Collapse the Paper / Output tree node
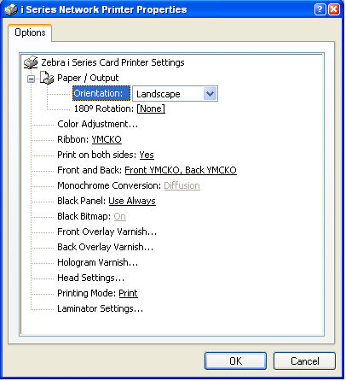The height and width of the screenshot is (381, 346). tap(32, 79)
